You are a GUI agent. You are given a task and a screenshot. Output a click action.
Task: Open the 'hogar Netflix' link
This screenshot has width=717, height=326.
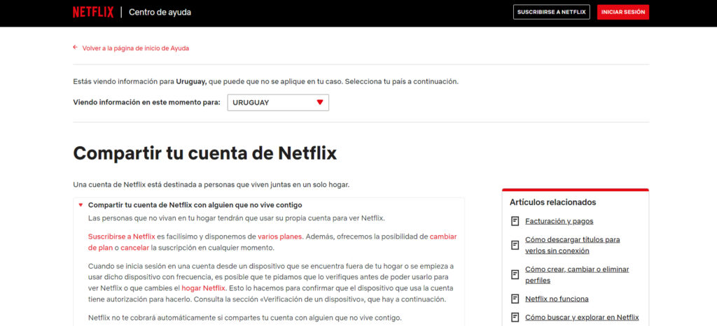click(x=203, y=288)
